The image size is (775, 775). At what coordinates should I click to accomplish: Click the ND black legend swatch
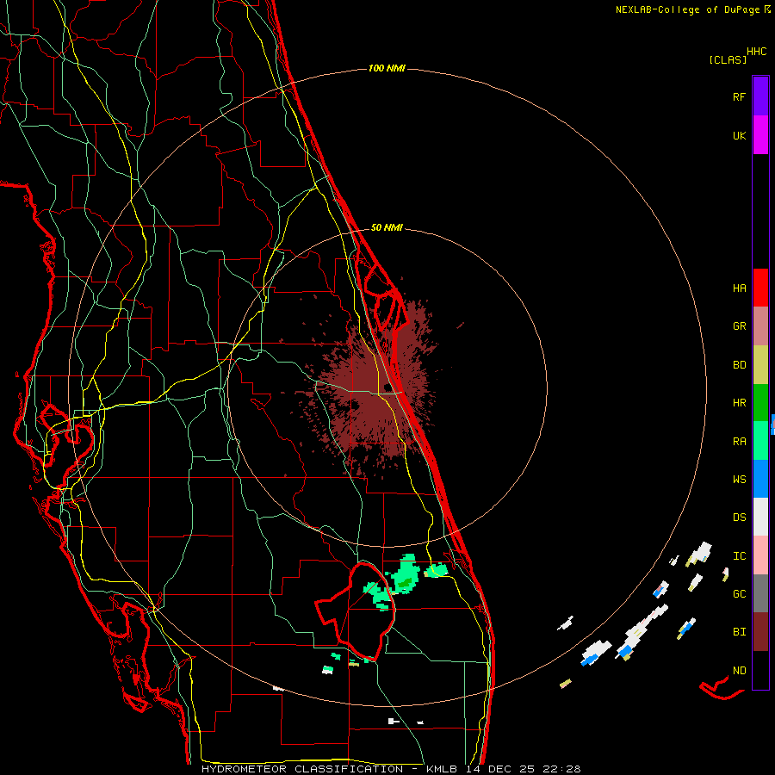(760, 670)
